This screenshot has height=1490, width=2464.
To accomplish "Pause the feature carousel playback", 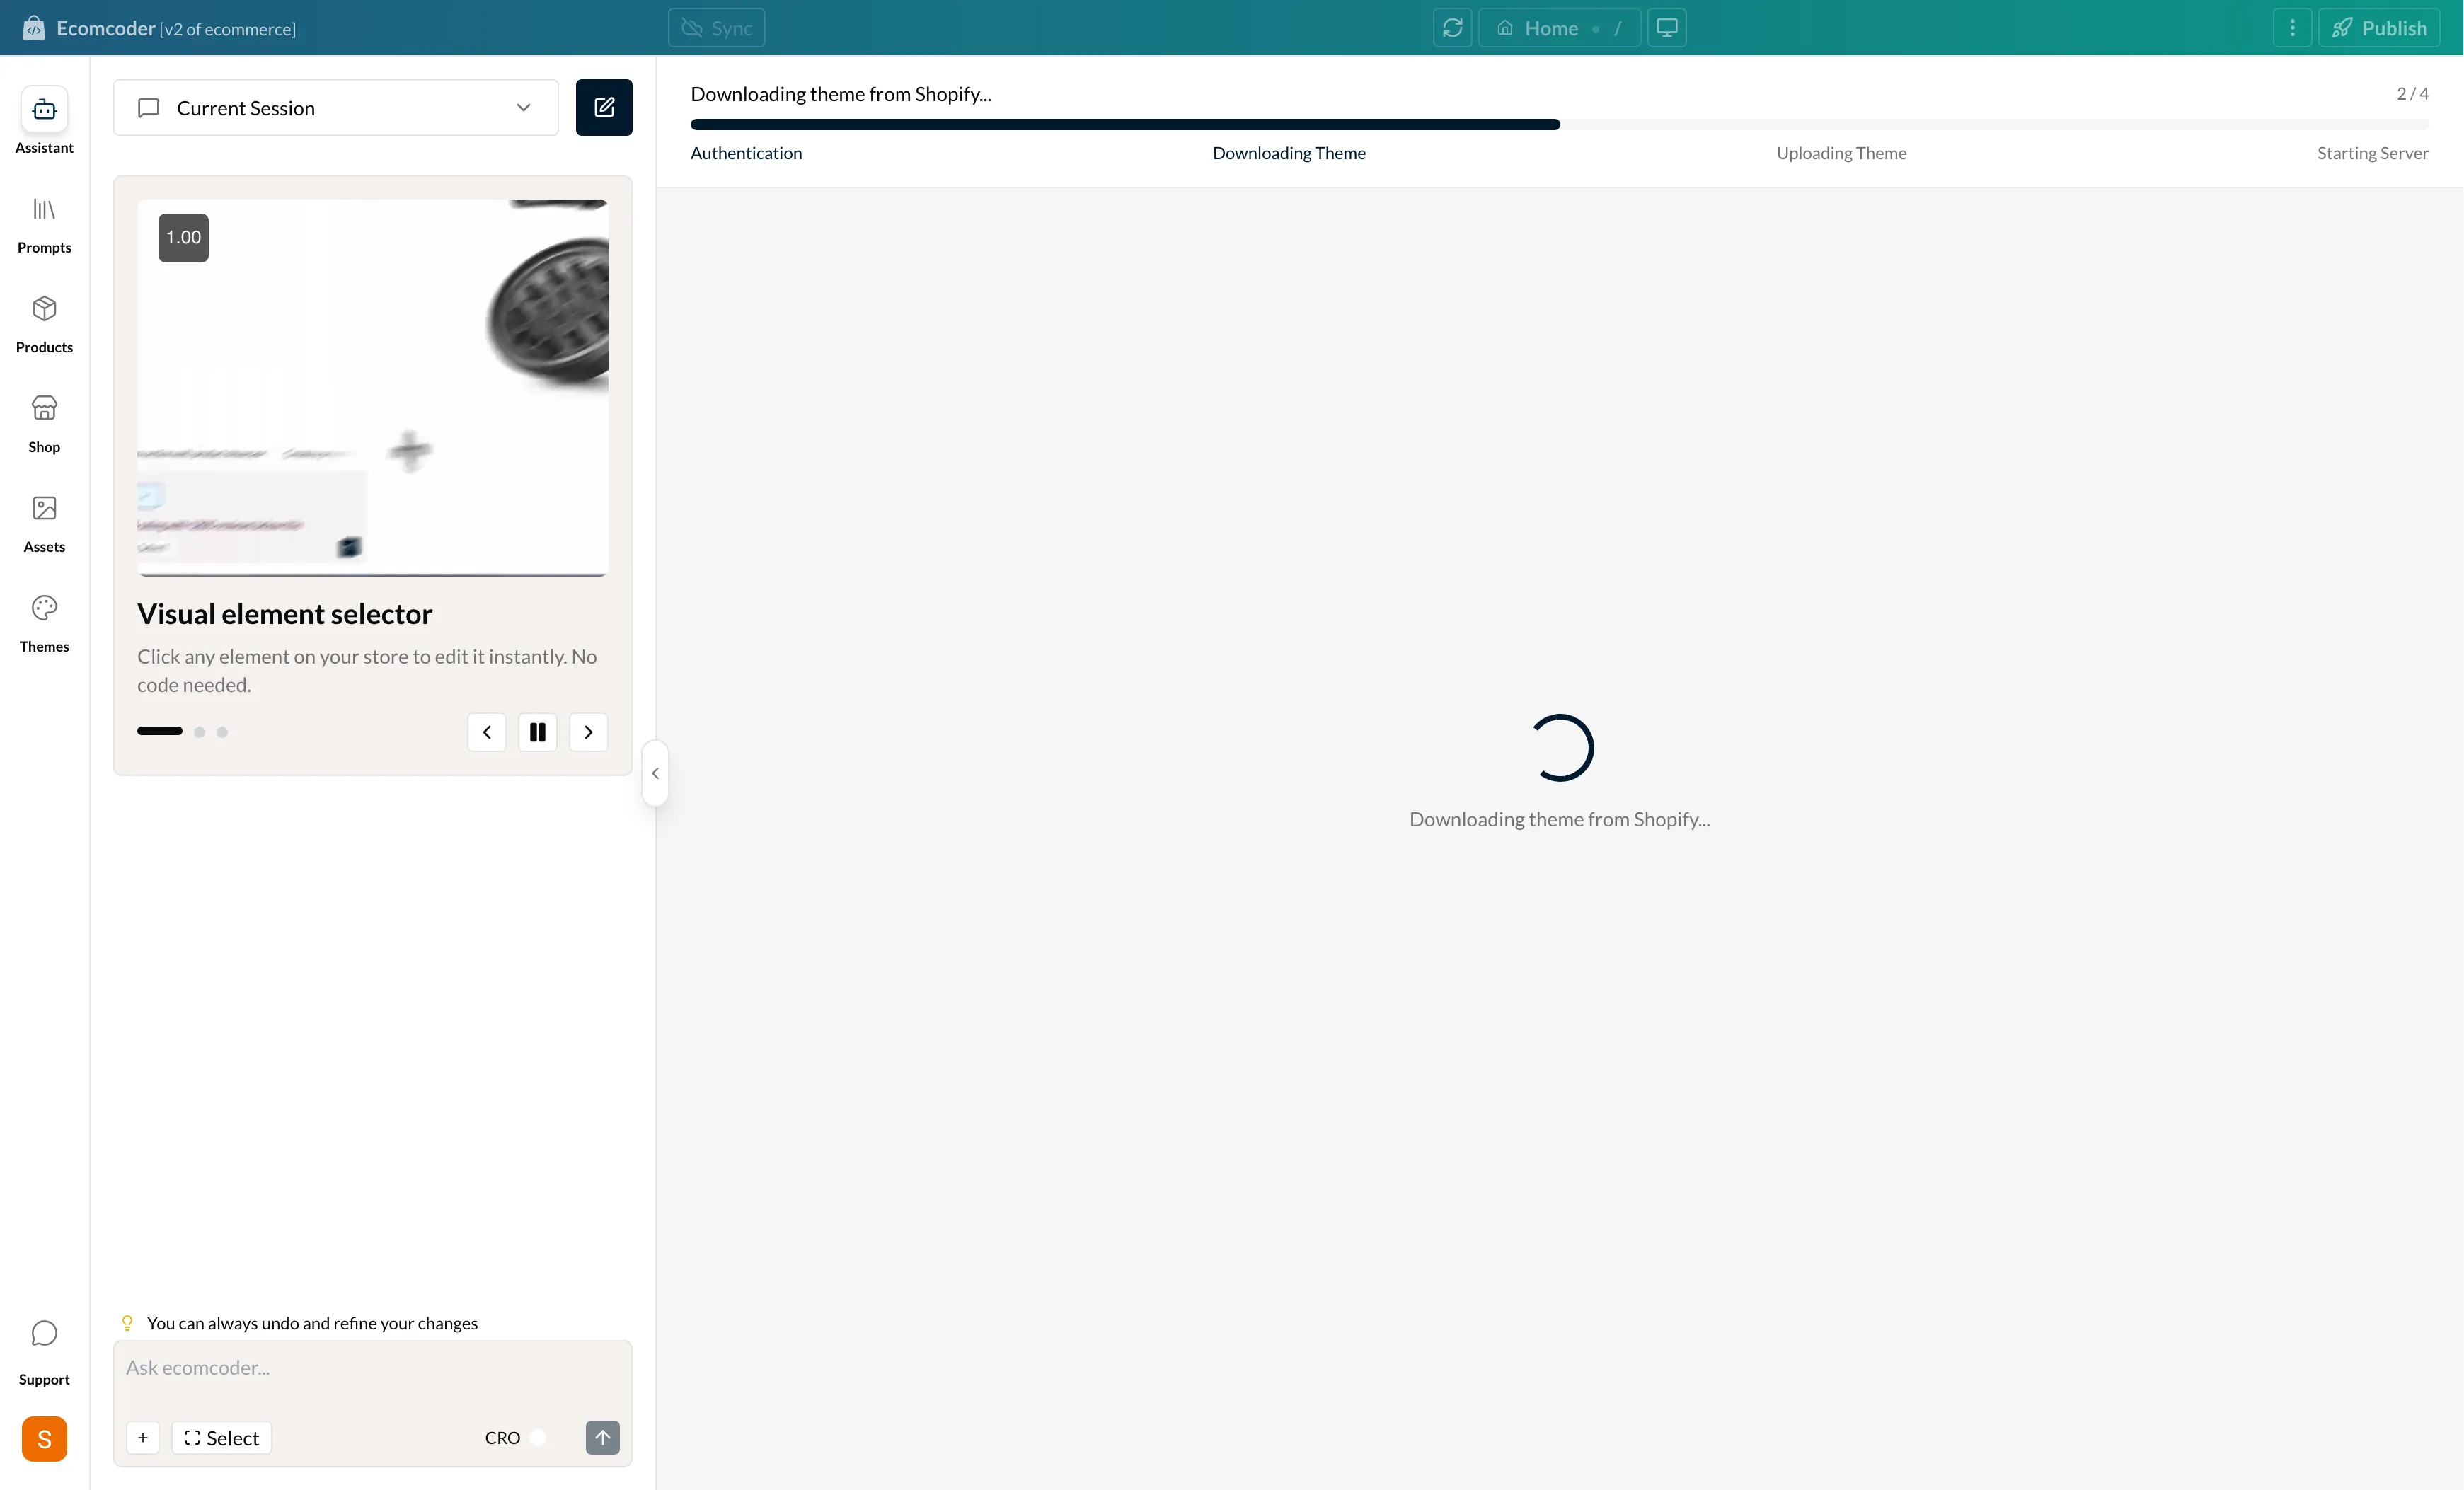I will pyautogui.click(x=537, y=732).
